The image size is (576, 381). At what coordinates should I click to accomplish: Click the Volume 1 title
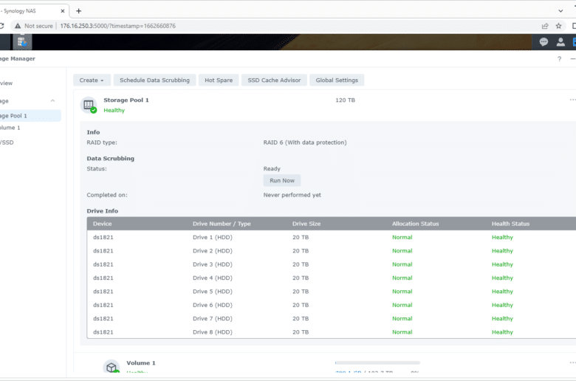click(141, 363)
